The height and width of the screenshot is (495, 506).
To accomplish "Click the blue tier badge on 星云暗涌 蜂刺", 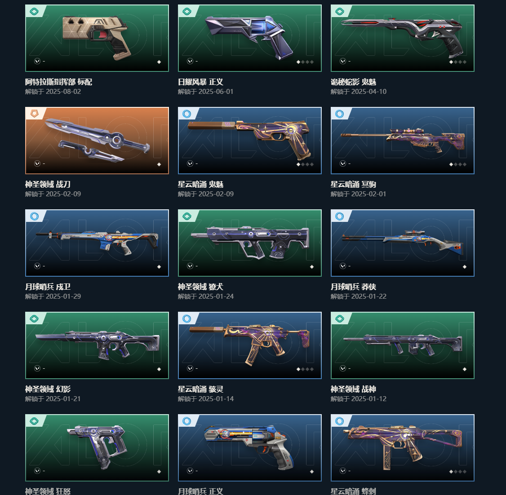I will [339, 421].
